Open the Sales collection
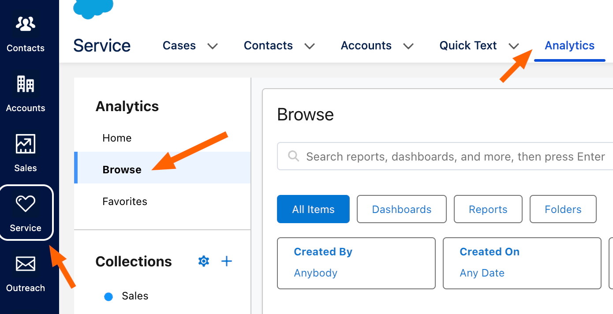The image size is (613, 314). pos(135,296)
